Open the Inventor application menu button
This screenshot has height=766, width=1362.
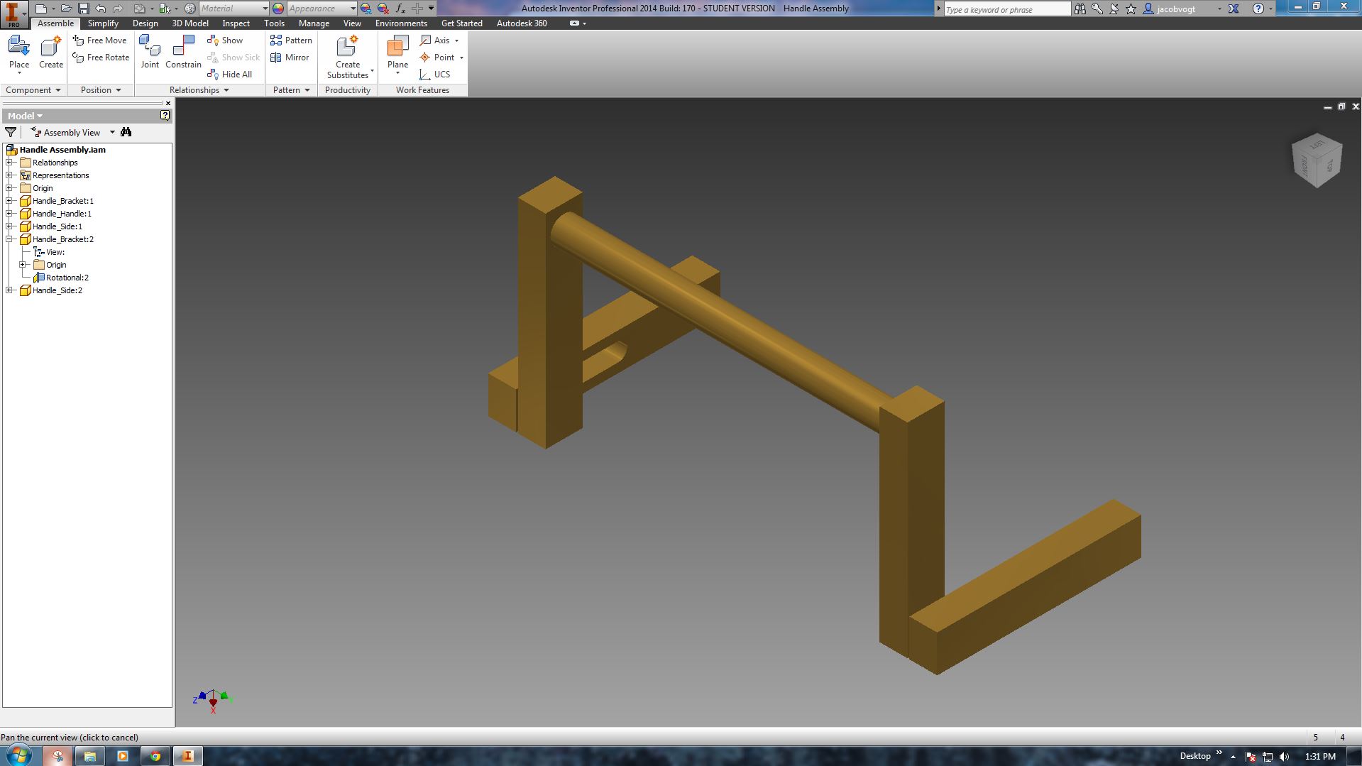coord(13,13)
